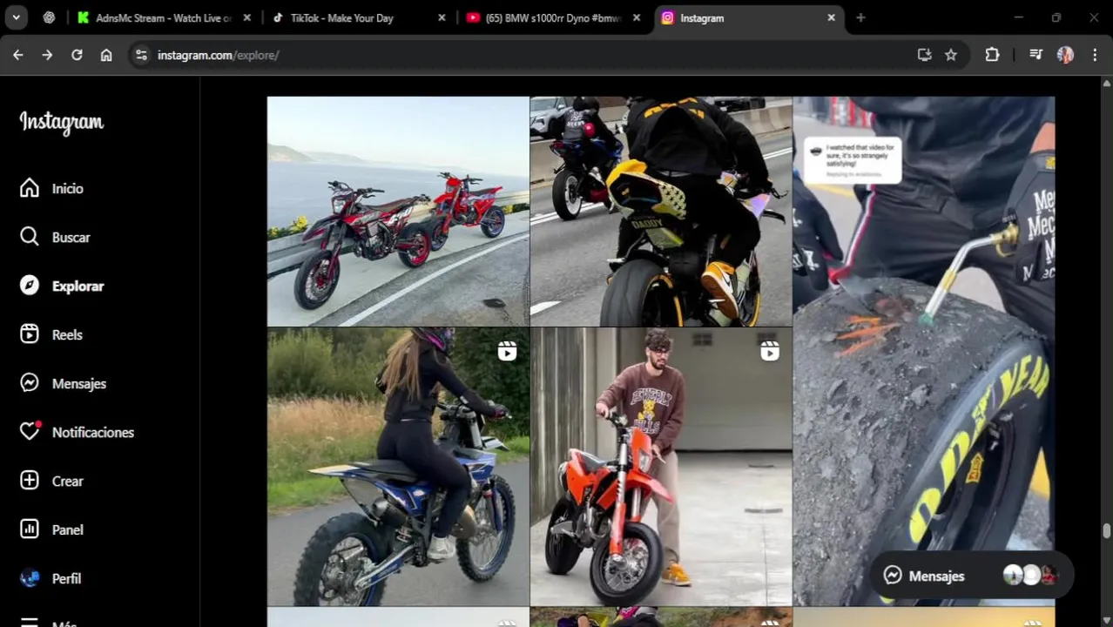Image resolution: width=1113 pixels, height=627 pixels.
Task: Close the AdnsMc Stream tab
Action: 246,17
